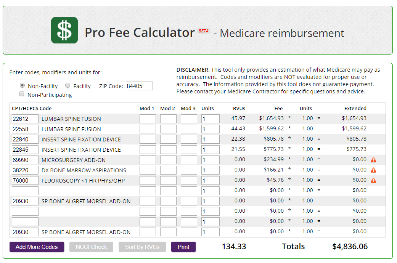This screenshot has width=397, height=263.
Task: Edit the Units input for code 22612
Action: (211, 119)
